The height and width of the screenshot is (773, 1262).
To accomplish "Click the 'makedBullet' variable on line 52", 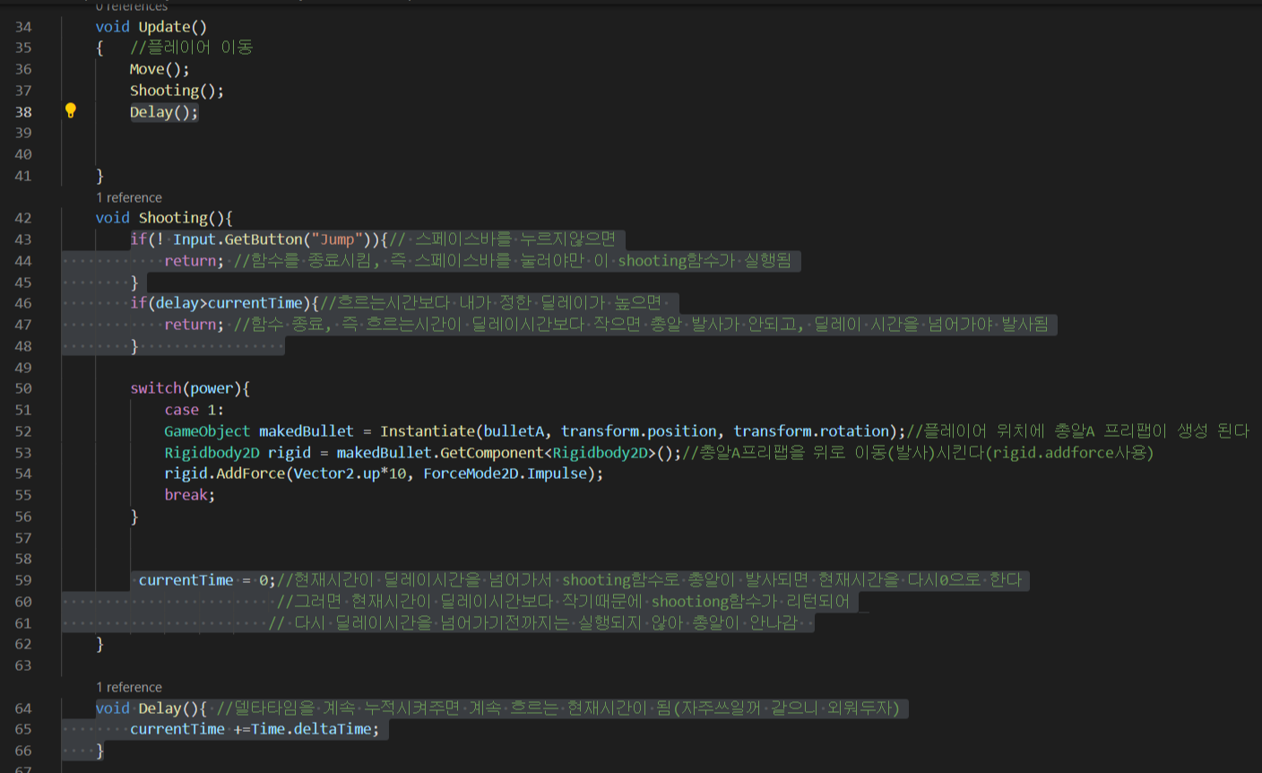I will [x=307, y=431].
